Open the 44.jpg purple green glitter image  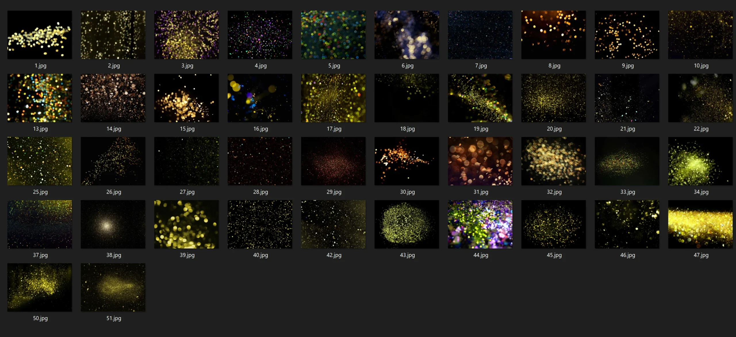click(x=480, y=224)
